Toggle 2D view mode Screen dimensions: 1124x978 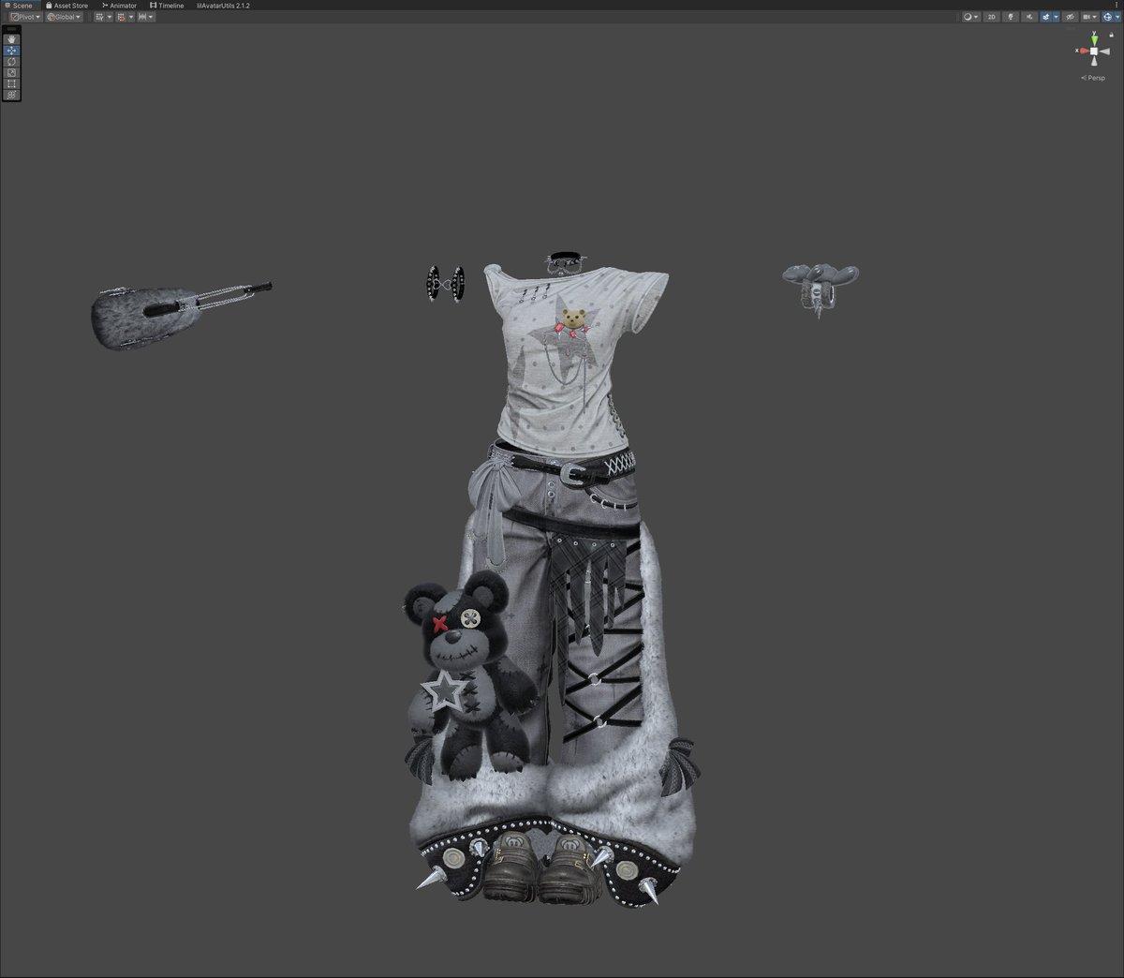[992, 17]
